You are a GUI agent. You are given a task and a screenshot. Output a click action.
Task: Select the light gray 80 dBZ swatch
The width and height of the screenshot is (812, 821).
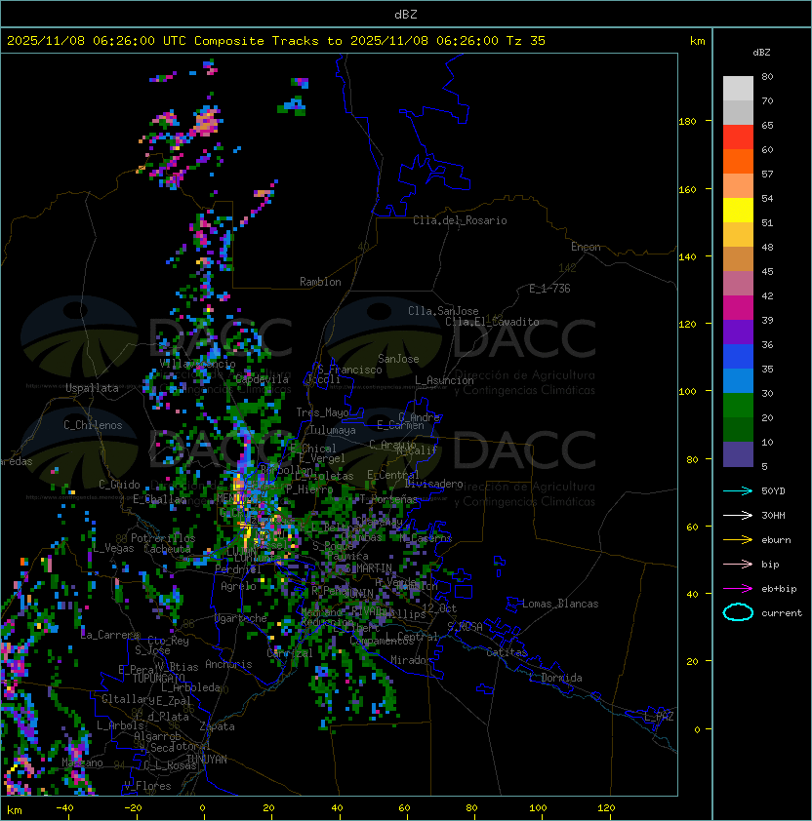[x=738, y=88]
